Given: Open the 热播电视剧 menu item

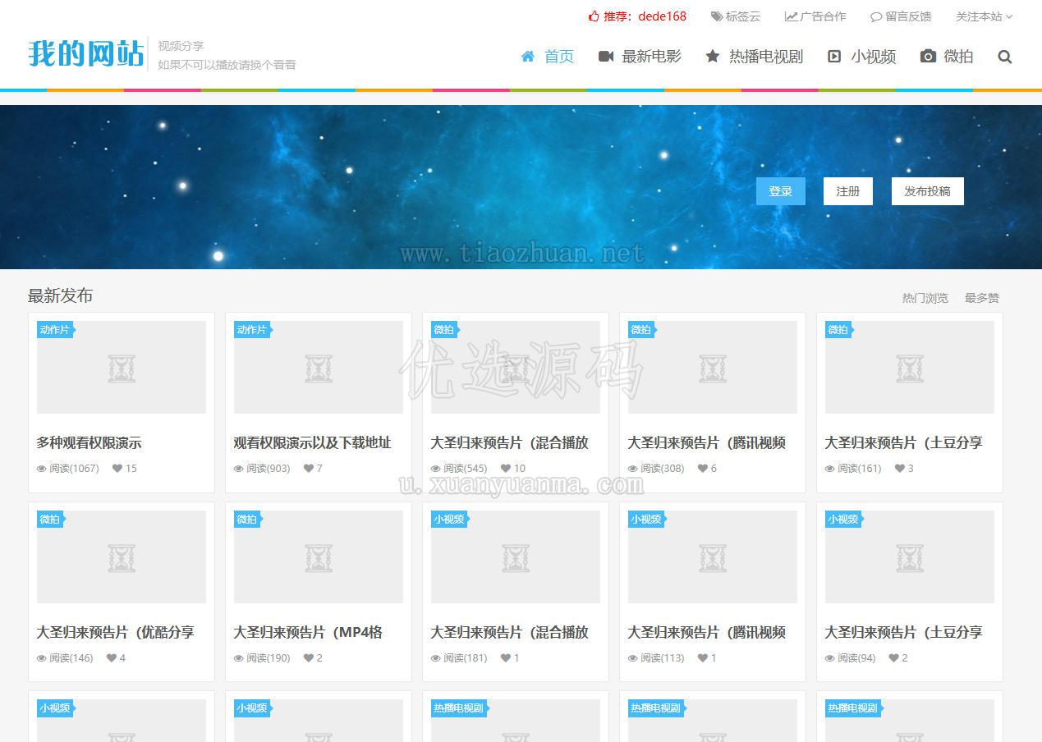Looking at the screenshot, I should click(x=755, y=57).
